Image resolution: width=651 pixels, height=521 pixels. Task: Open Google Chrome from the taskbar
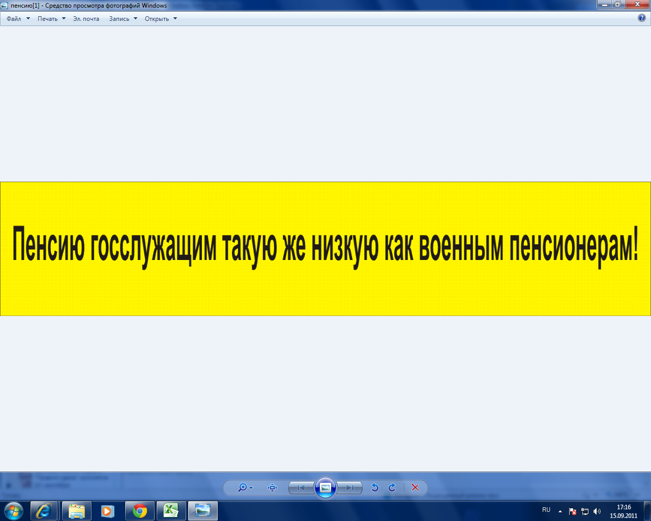[140, 511]
